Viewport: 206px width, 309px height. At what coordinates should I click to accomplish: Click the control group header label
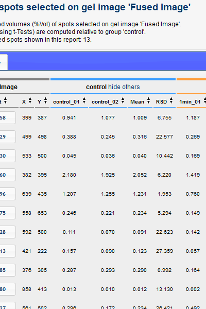pos(96,87)
